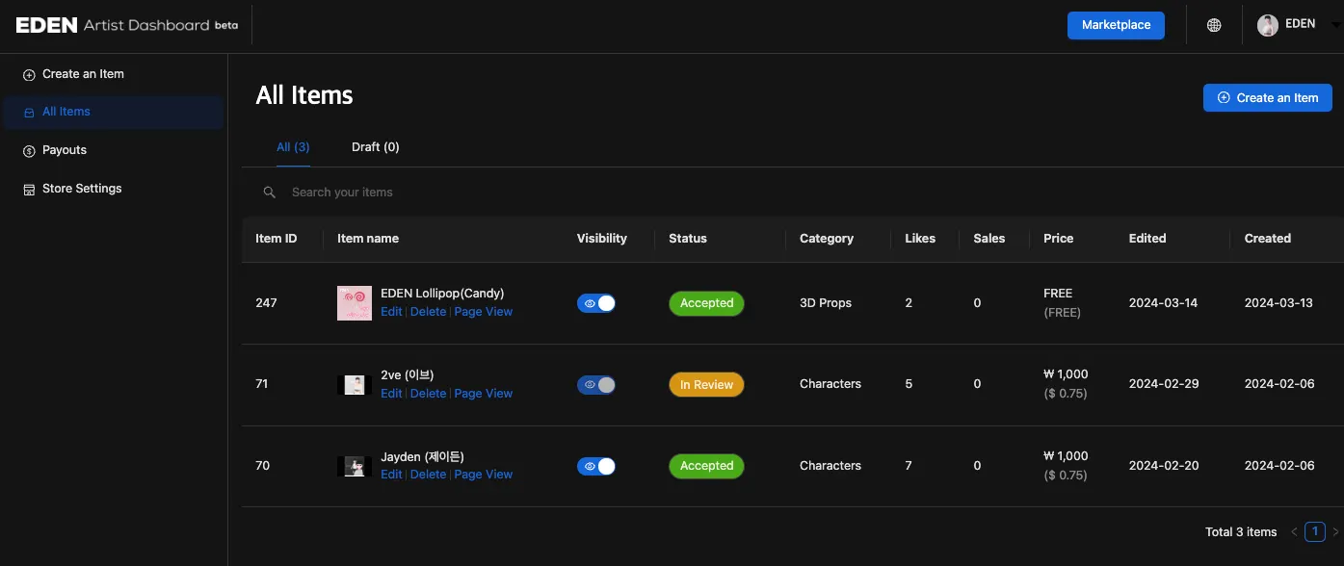The width and height of the screenshot is (1344, 566).
Task: Select the All (3) tab
Action: (x=293, y=147)
